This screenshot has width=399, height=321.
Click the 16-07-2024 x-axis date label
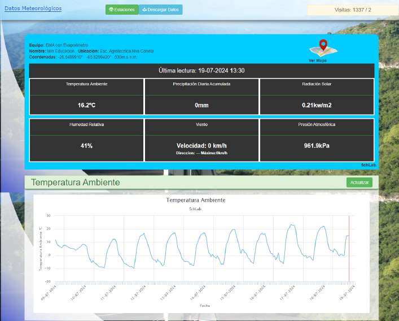point(257,293)
